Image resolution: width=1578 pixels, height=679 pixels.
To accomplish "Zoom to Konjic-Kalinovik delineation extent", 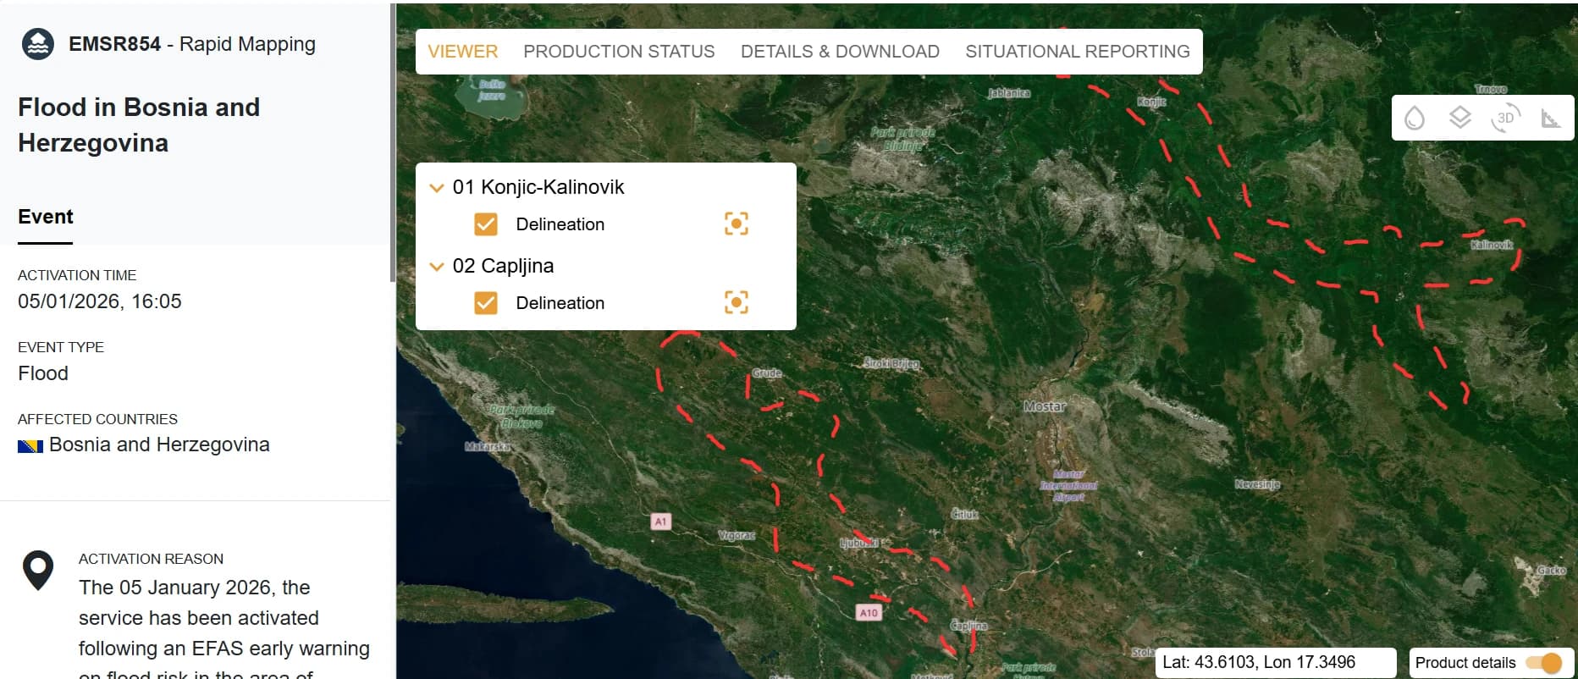I will click(736, 224).
